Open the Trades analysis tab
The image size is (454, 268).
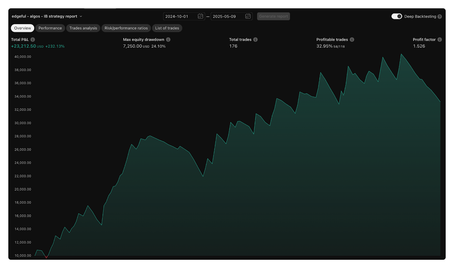pos(83,28)
